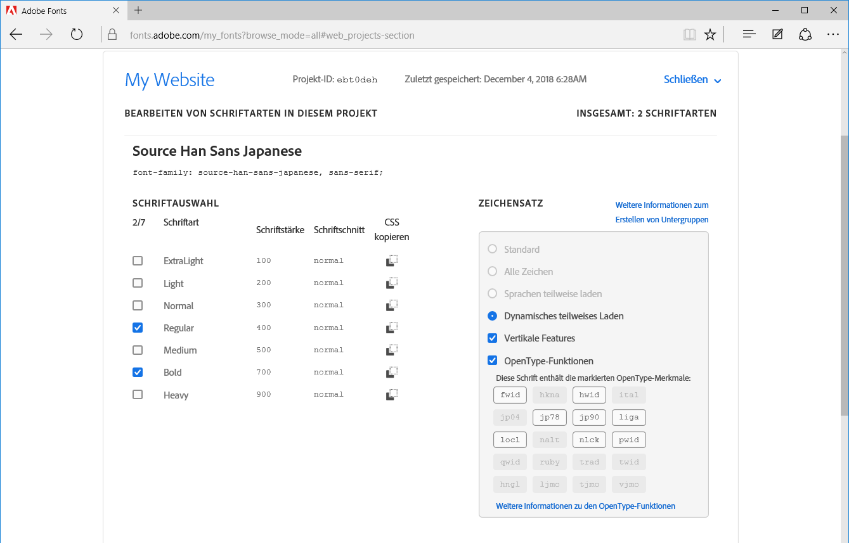Select the font-family CSS code line
The image size is (849, 543).
click(258, 172)
